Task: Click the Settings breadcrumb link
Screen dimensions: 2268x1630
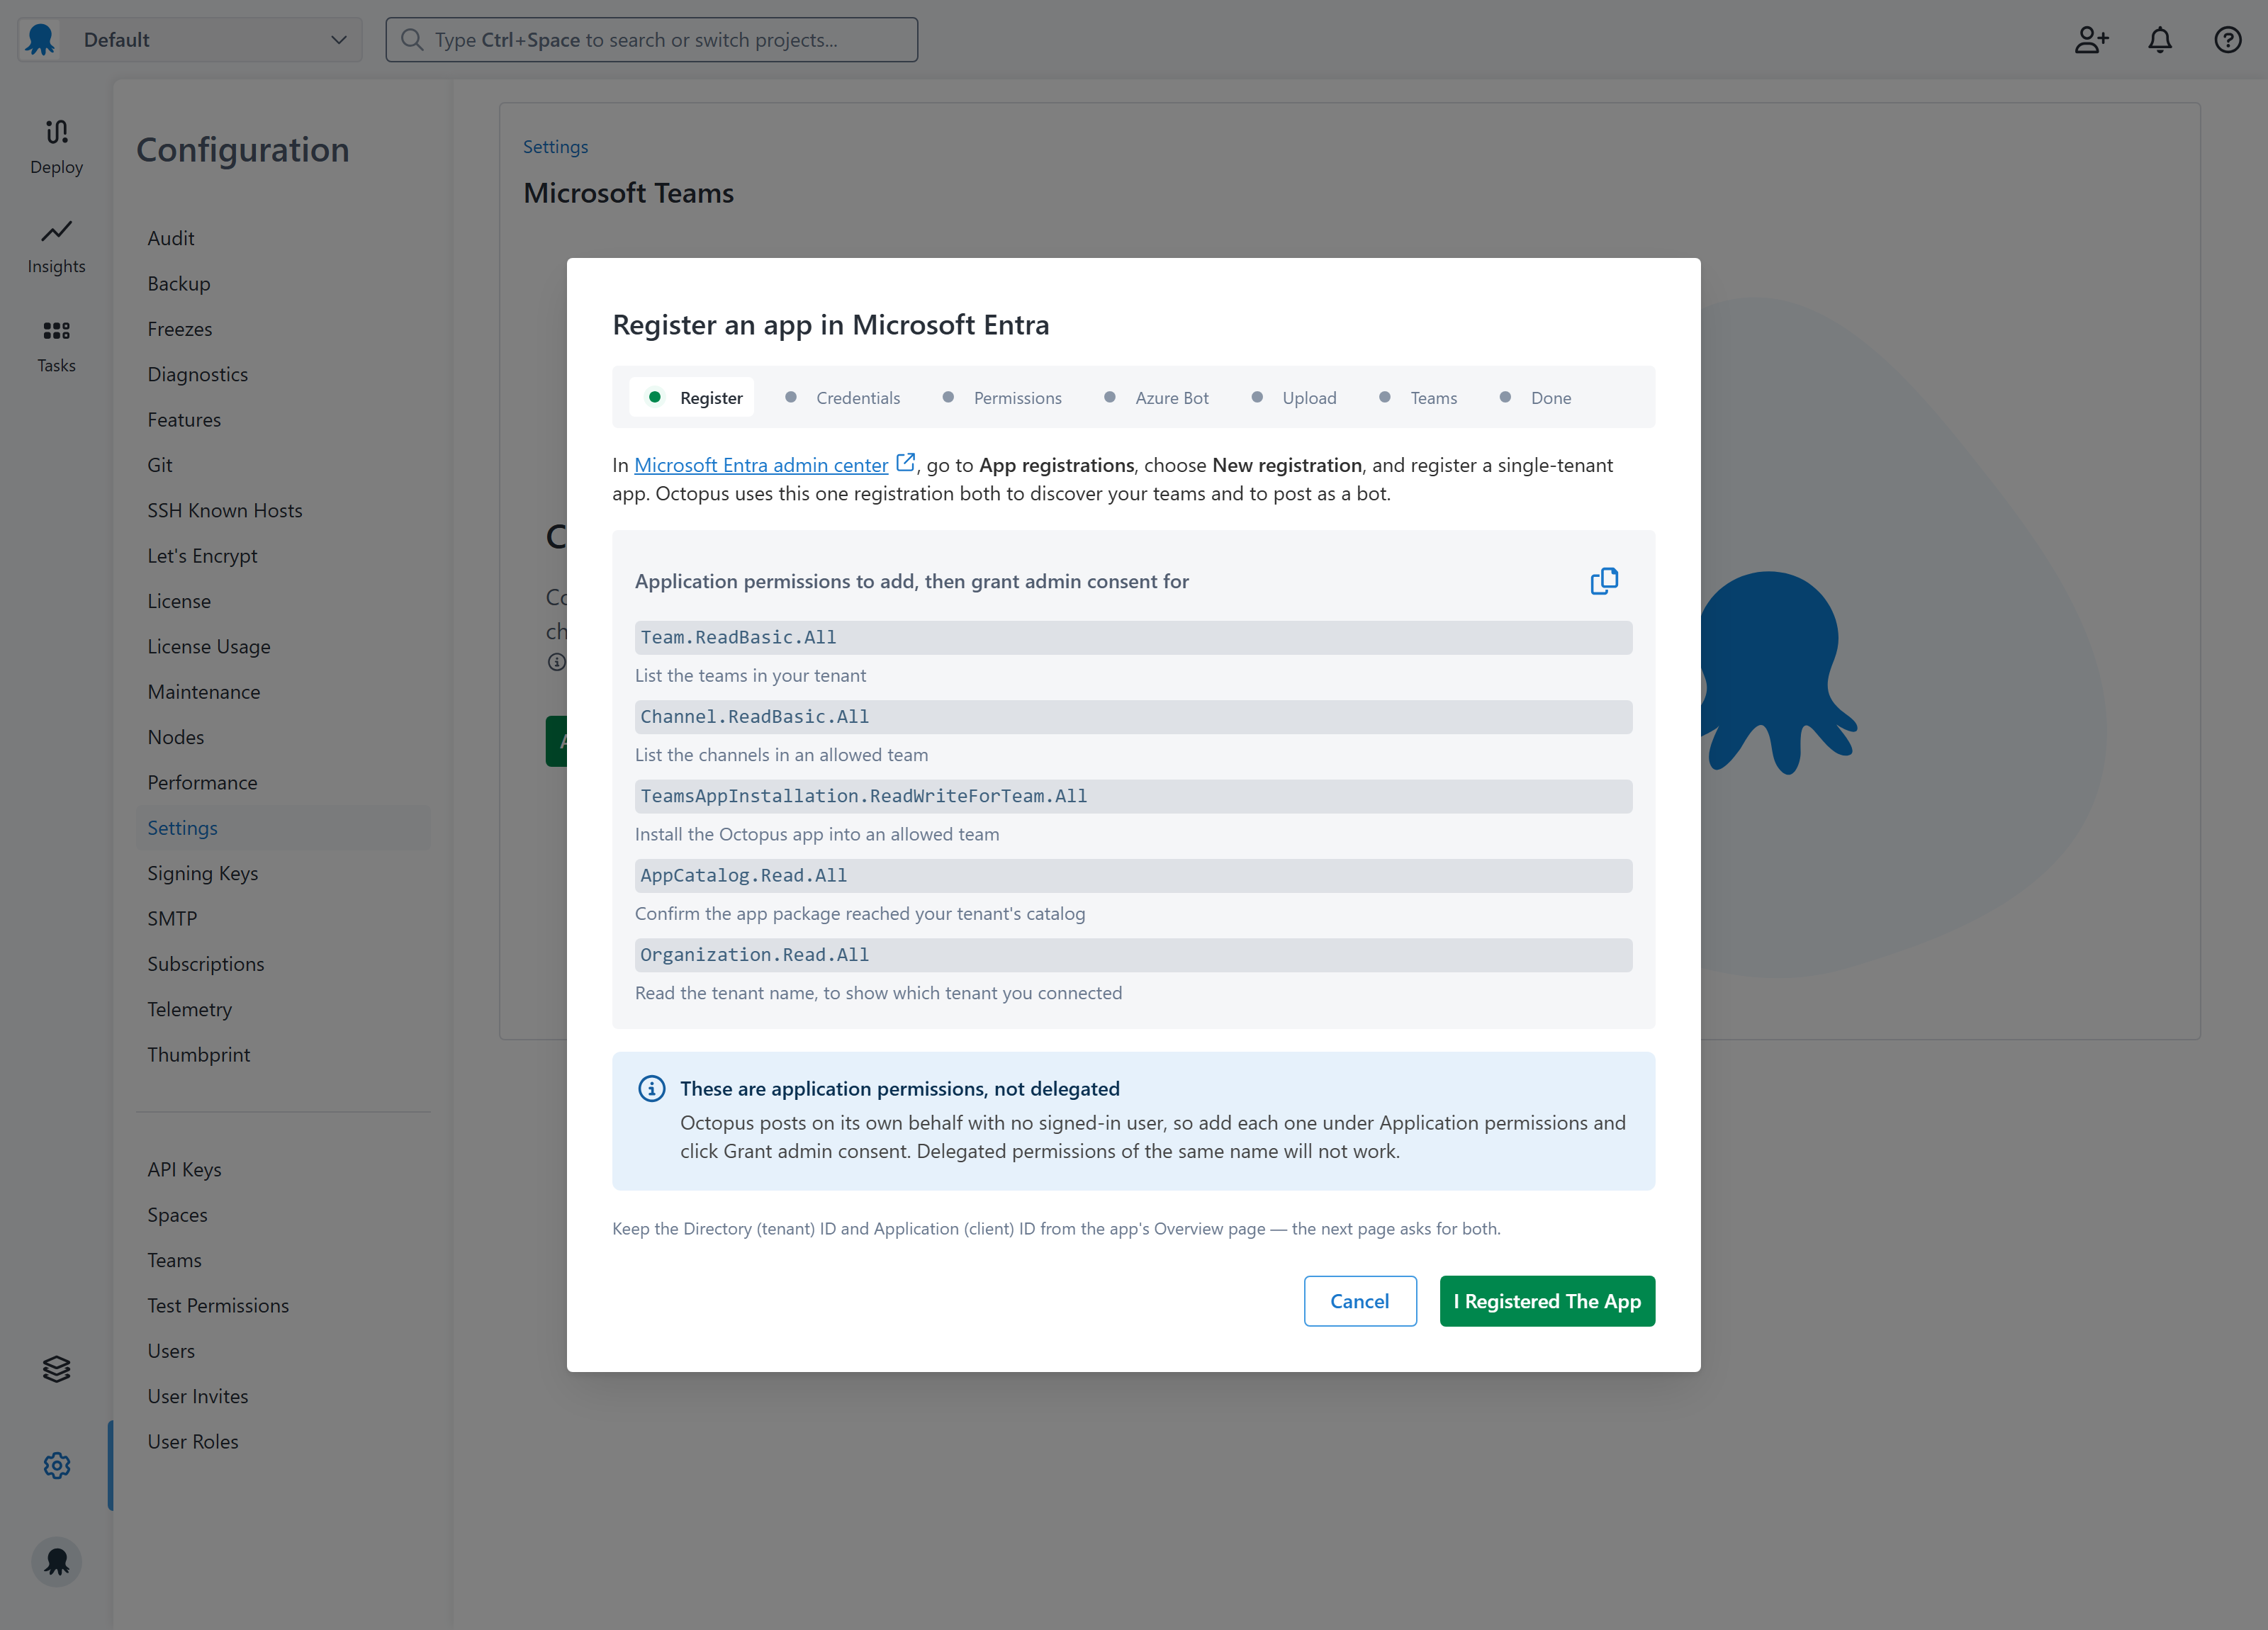Action: point(555,147)
